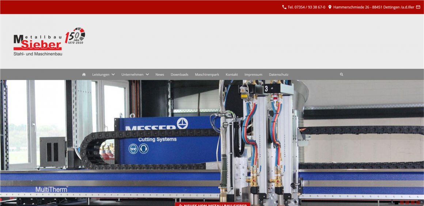Expand the Unternehmen dropdown chevron
Screen dimensions: 424x206
coord(147,75)
